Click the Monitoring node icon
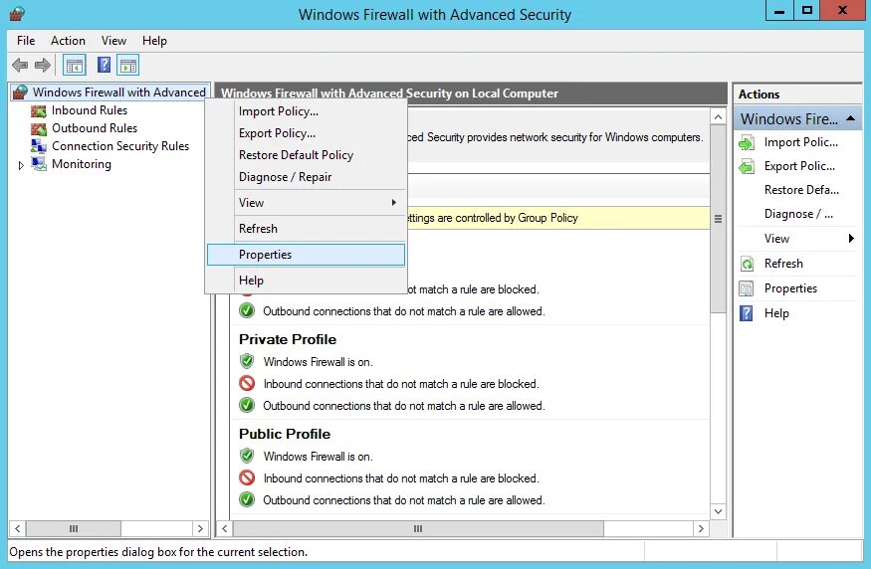 tap(39, 164)
